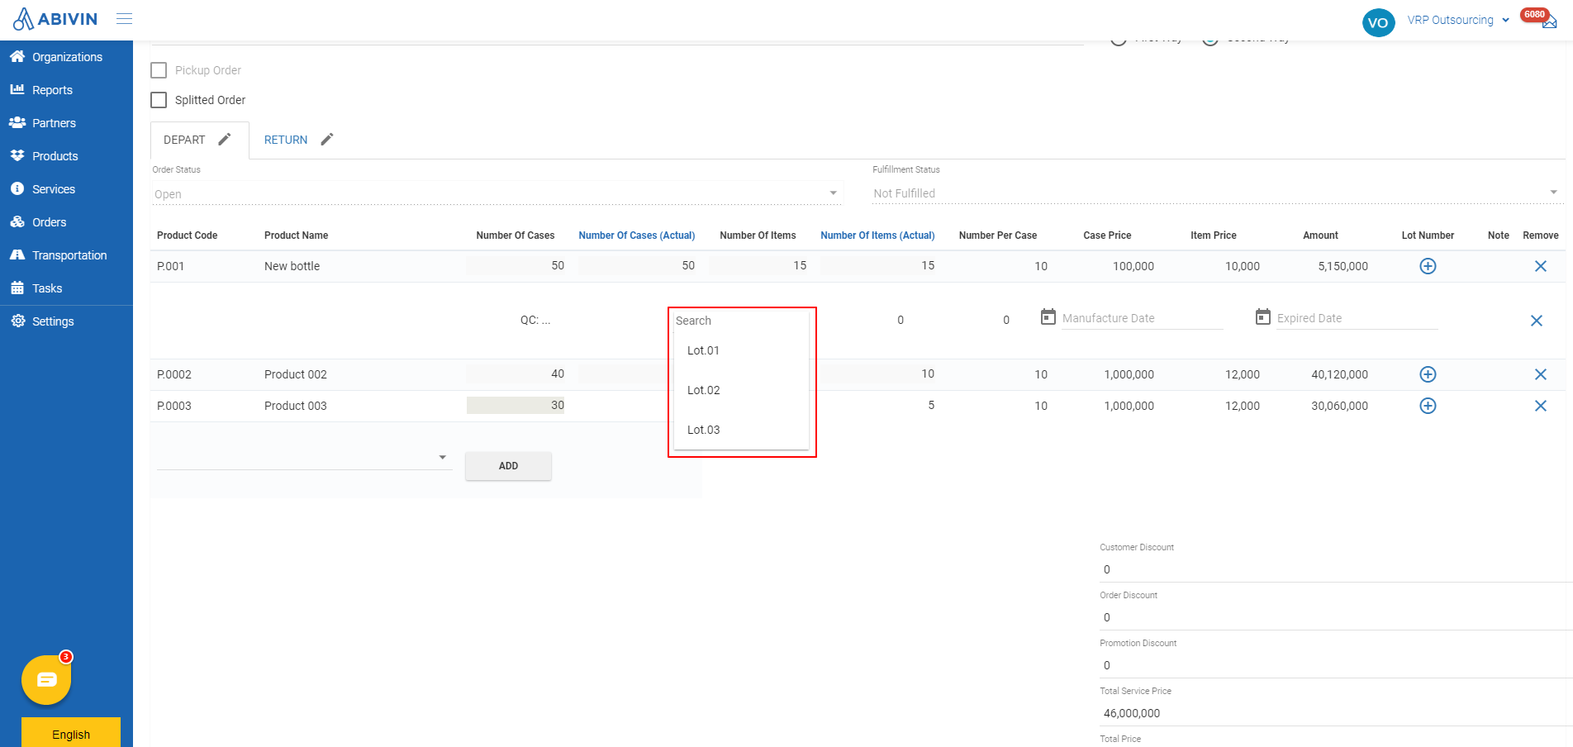The image size is (1573, 747).
Task: Select Lot.02 from the list
Action: coord(741,390)
